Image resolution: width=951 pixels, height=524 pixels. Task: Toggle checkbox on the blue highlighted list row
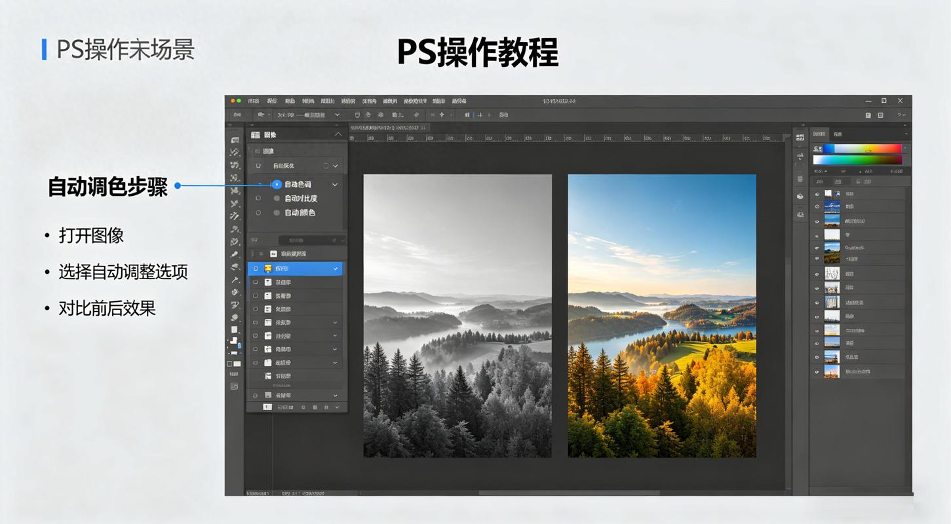point(256,269)
